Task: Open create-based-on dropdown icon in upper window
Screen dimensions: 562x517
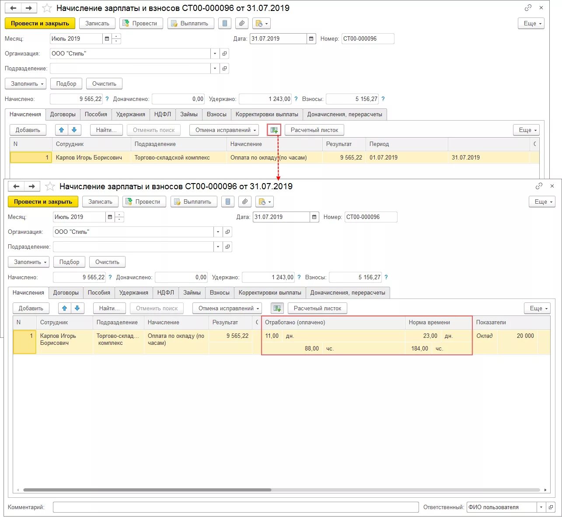Action: click(x=262, y=23)
